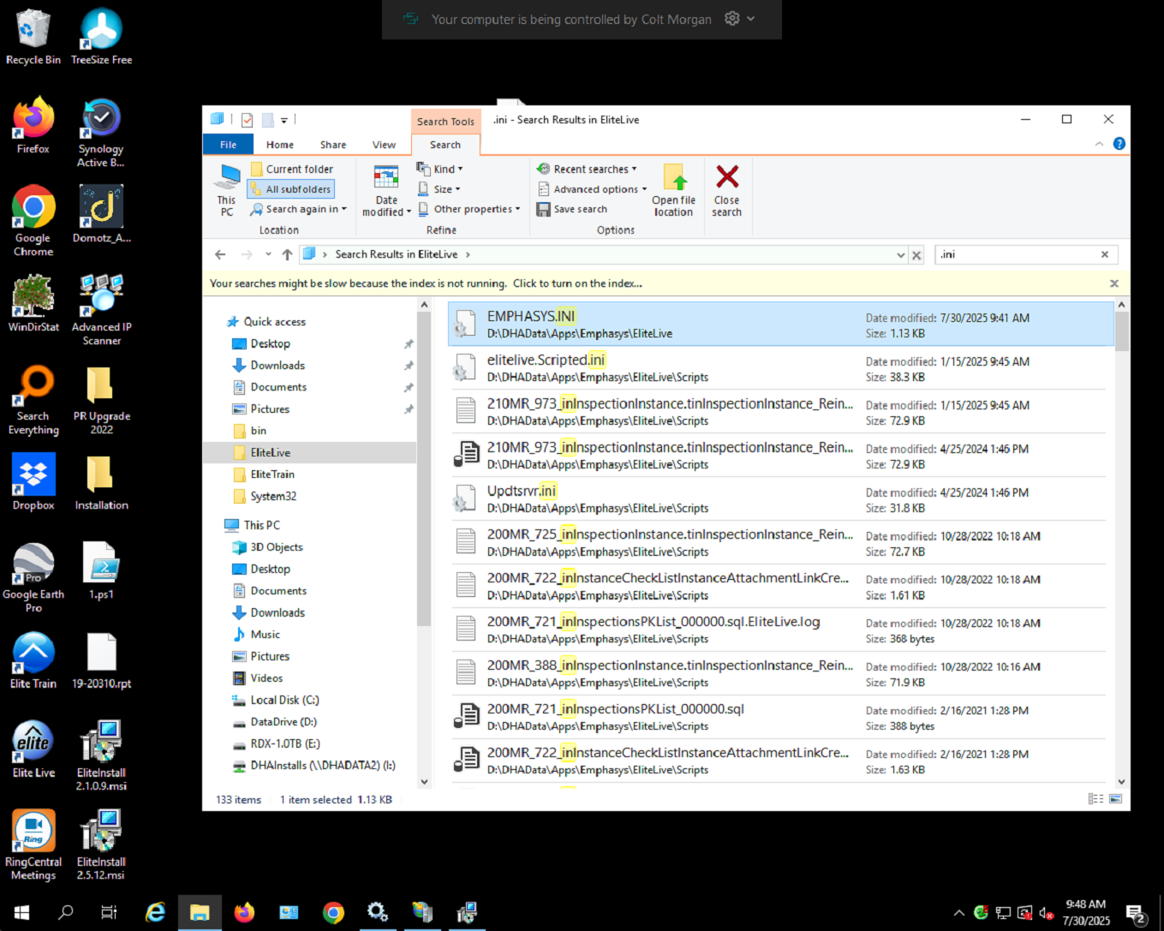The width and height of the screenshot is (1164, 931).
Task: Switch to Details view layout
Action: (1095, 799)
